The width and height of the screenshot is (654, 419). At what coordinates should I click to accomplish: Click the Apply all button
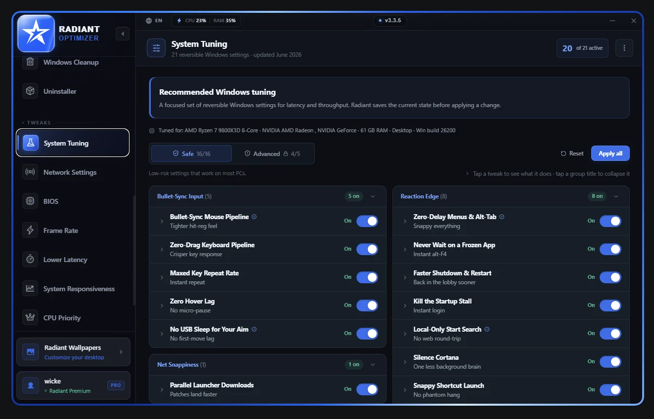point(610,153)
